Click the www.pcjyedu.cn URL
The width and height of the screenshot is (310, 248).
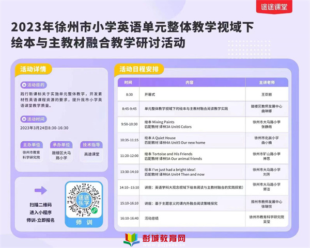click(x=164, y=245)
